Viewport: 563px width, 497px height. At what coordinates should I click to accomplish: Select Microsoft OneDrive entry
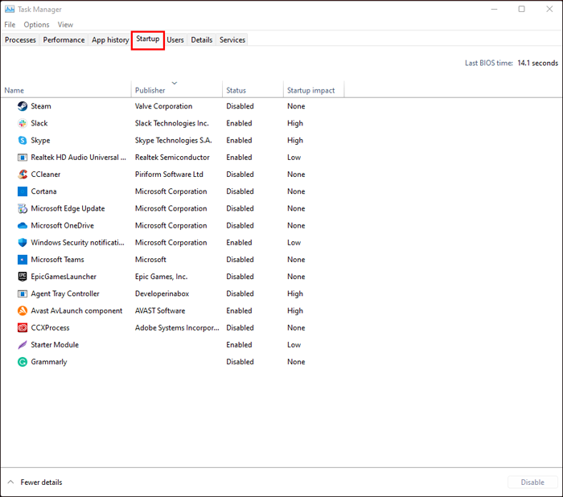(62, 225)
